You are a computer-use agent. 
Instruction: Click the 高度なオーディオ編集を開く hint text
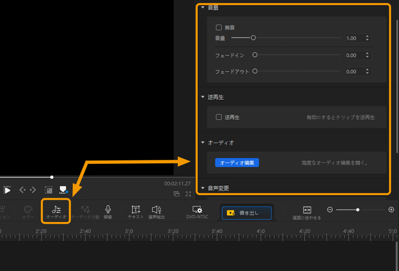pyautogui.click(x=335, y=163)
